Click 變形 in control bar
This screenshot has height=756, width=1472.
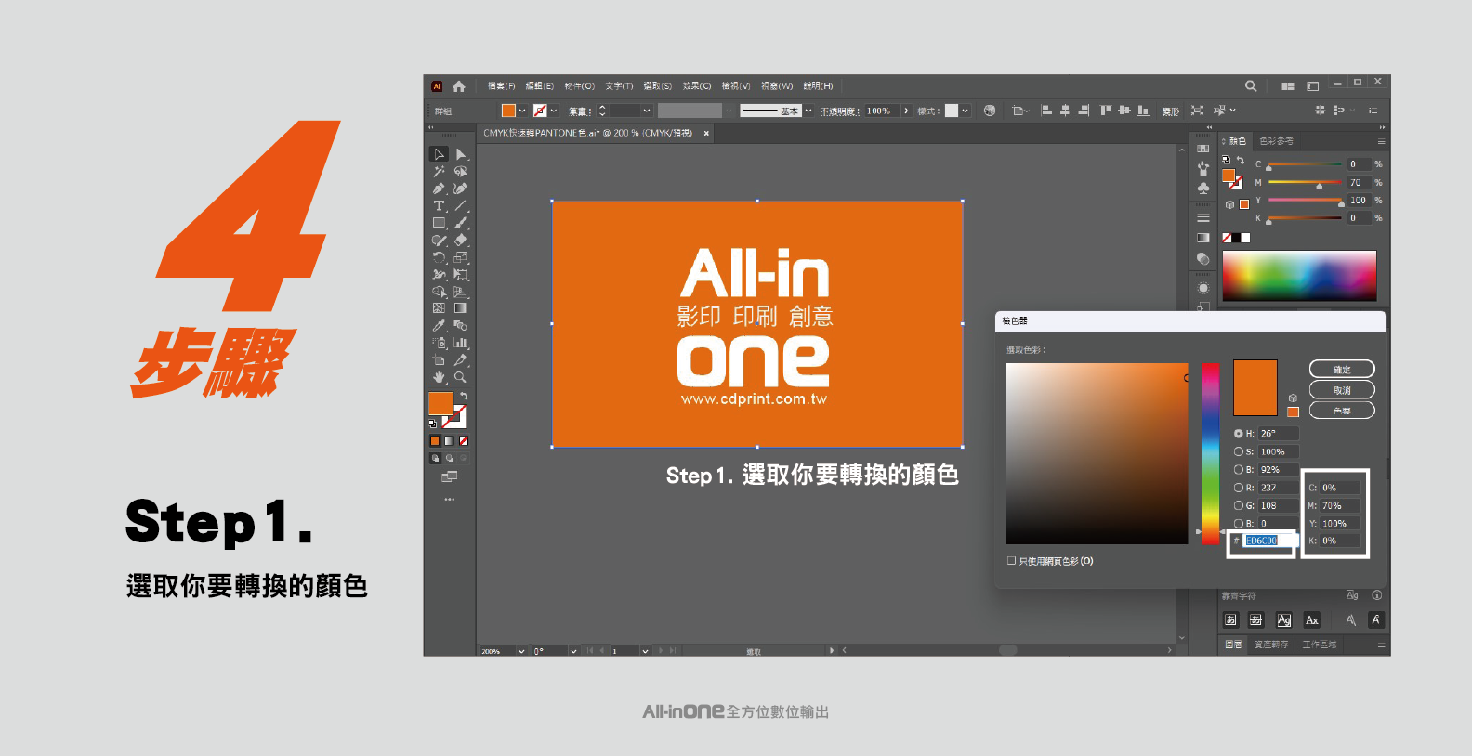1170,111
